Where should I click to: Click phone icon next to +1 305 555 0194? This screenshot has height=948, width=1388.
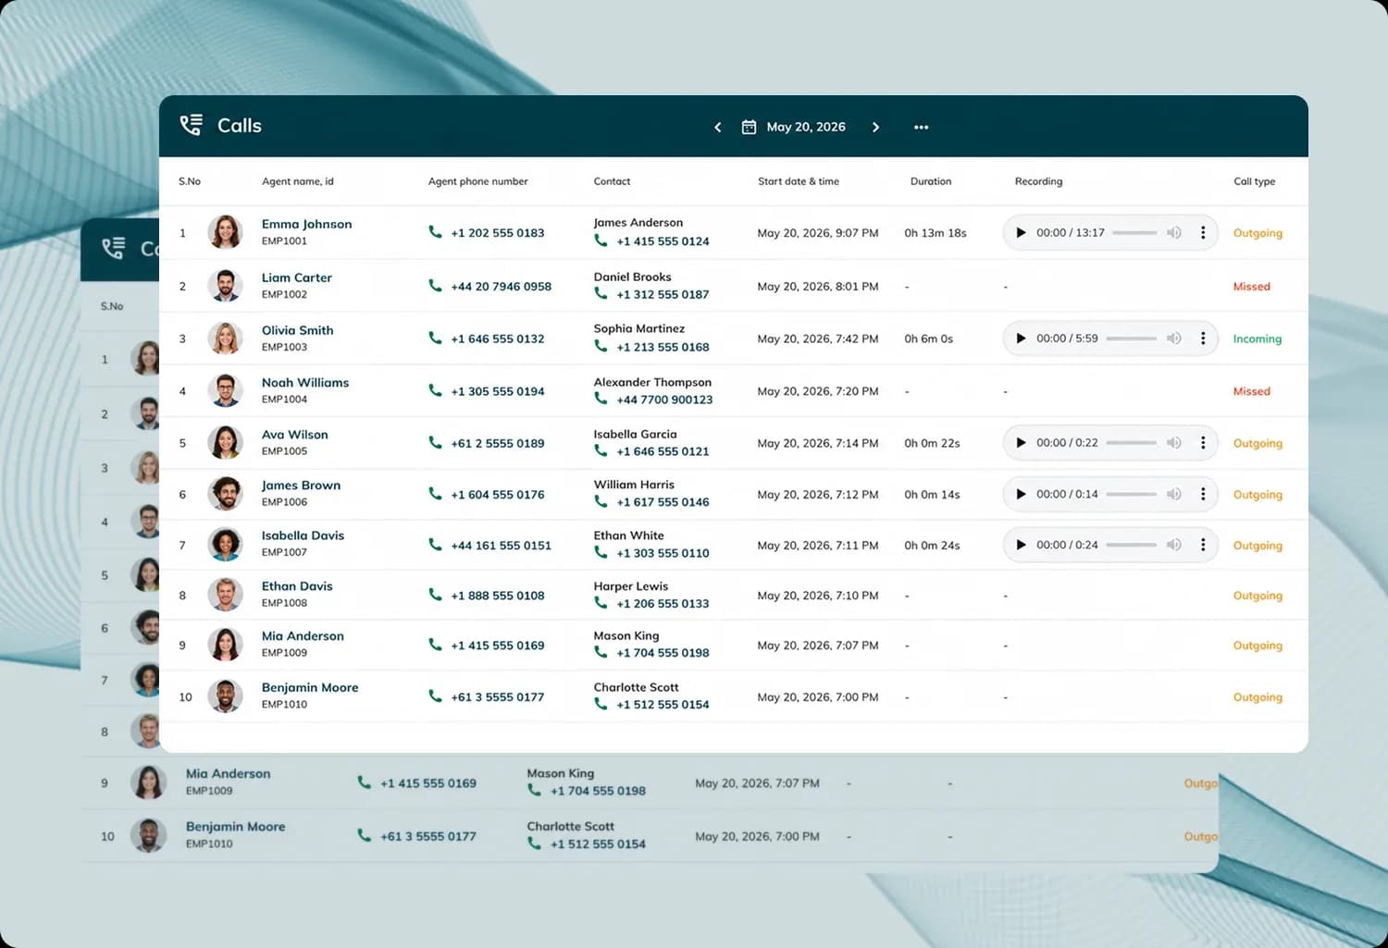435,390
